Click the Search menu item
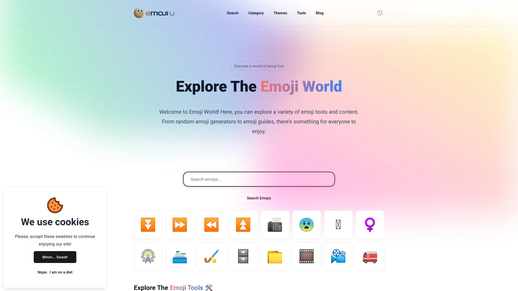The image size is (518, 291). click(232, 13)
